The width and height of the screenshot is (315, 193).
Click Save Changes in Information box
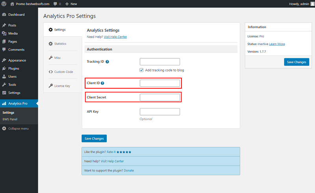click(x=296, y=62)
